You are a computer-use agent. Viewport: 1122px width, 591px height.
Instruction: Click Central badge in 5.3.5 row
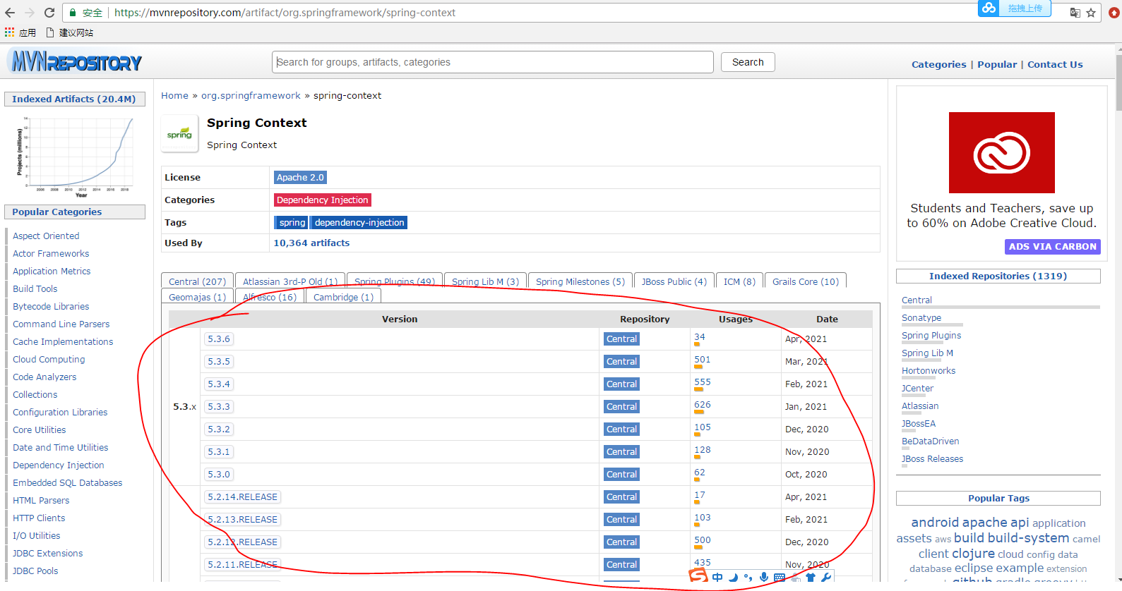pyautogui.click(x=621, y=361)
